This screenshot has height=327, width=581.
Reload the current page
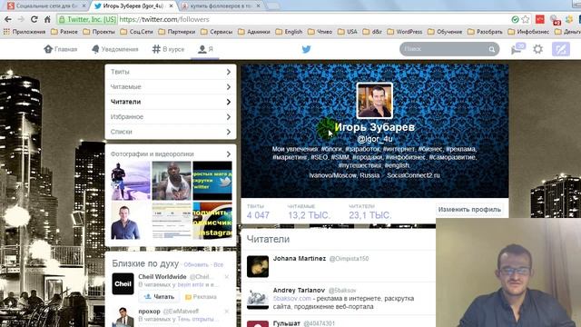pos(34,19)
